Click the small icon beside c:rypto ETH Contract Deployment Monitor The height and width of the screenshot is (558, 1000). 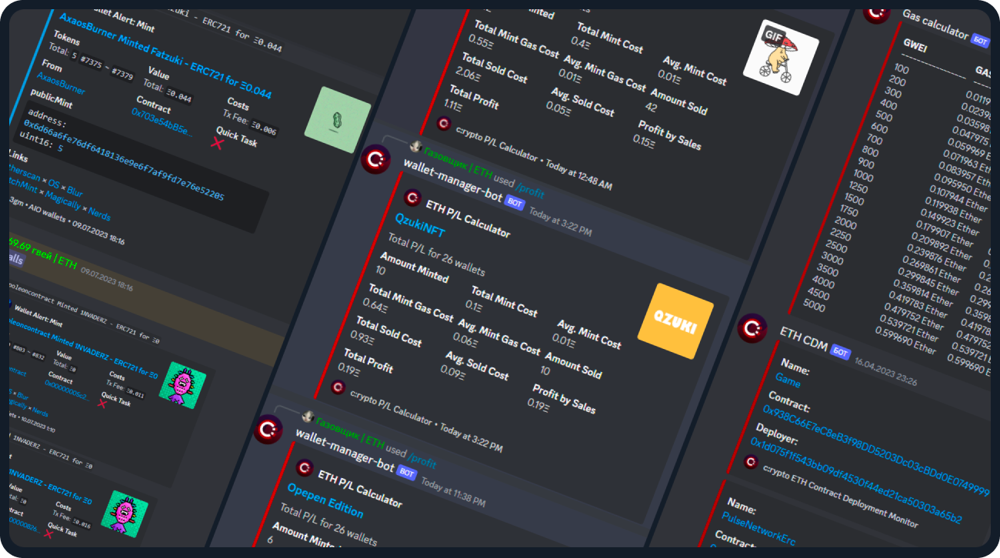tap(752, 462)
